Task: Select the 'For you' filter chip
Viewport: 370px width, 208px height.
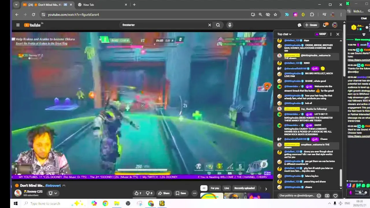Action: 215,188
